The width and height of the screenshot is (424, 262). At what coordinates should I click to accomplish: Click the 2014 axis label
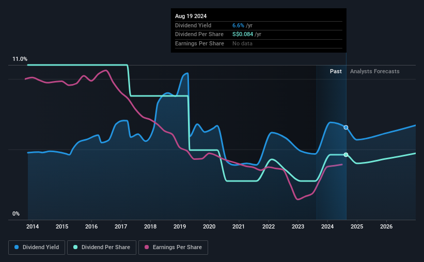[33, 226]
